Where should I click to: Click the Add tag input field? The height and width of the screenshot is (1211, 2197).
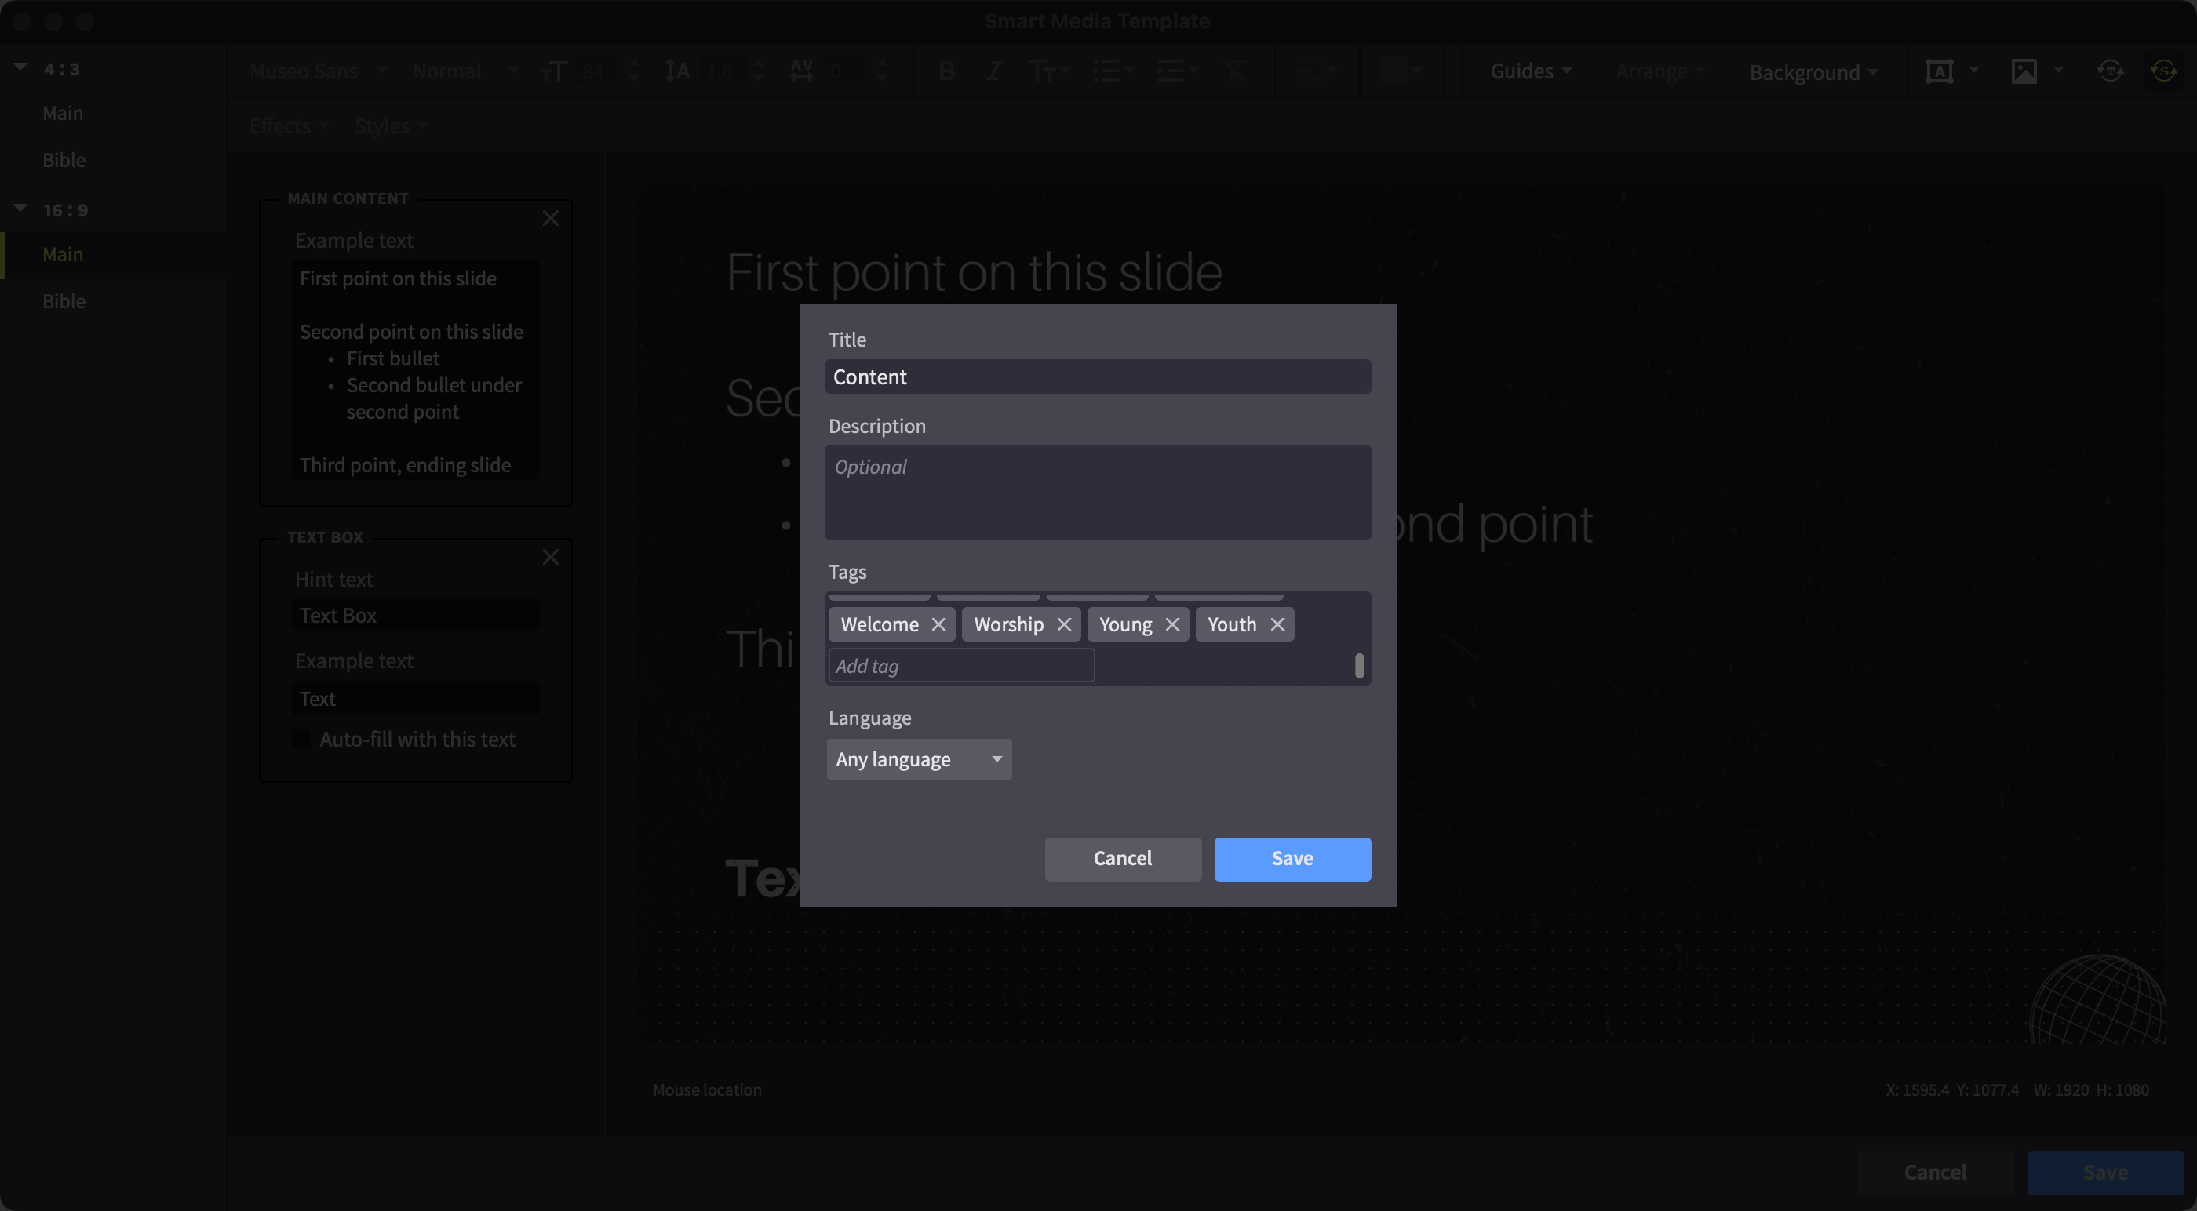[x=960, y=666]
